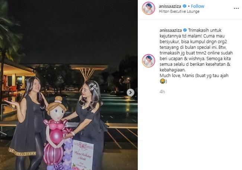Open the Hilton Executive Lounge location
The width and height of the screenshot is (242, 170).
tap(179, 12)
